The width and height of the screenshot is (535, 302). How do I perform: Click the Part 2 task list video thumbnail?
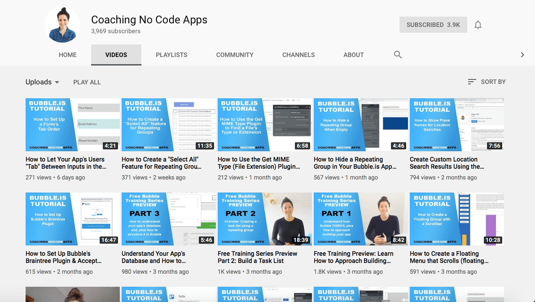[264, 219]
